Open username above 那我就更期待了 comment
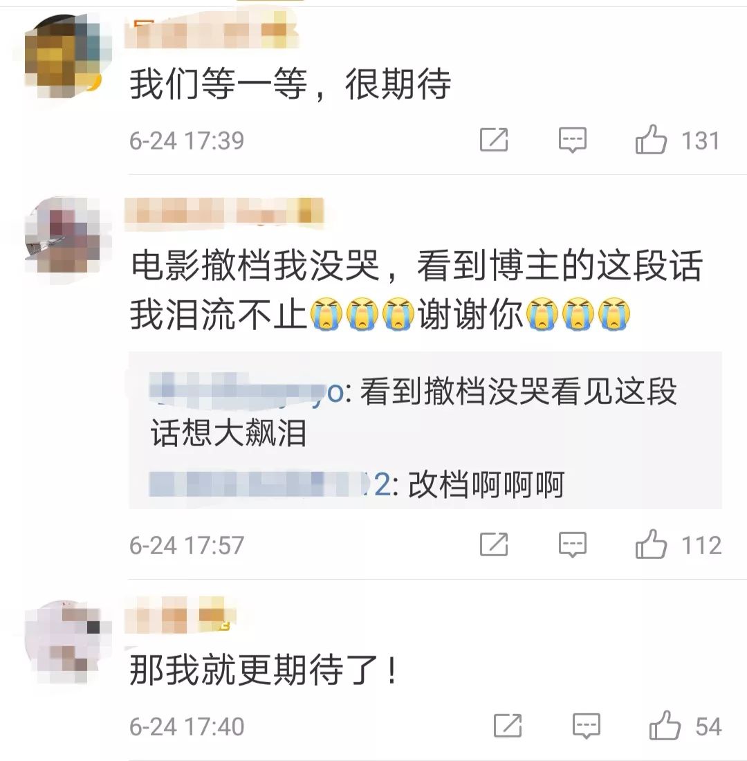Screen dimensions: 747x761 (180, 616)
